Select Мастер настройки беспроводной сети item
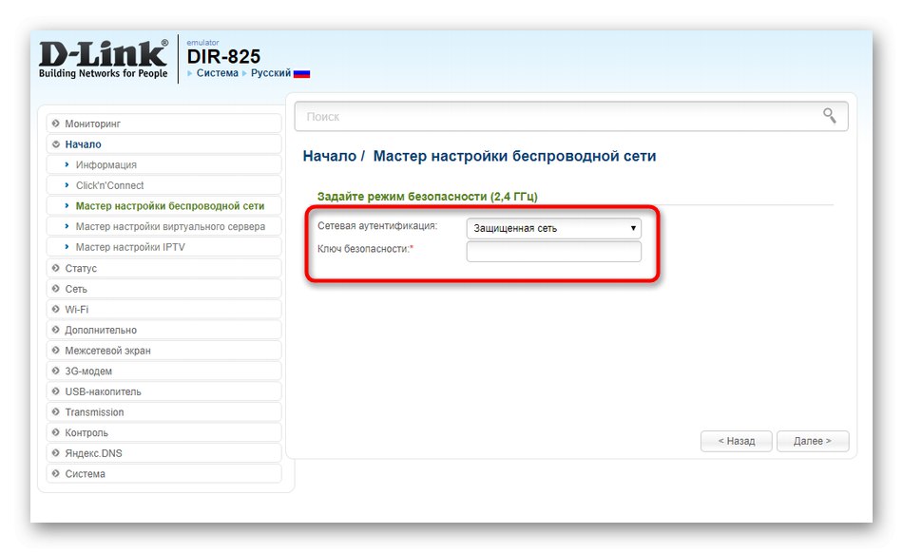This screenshot has width=903, height=553. pos(164,206)
